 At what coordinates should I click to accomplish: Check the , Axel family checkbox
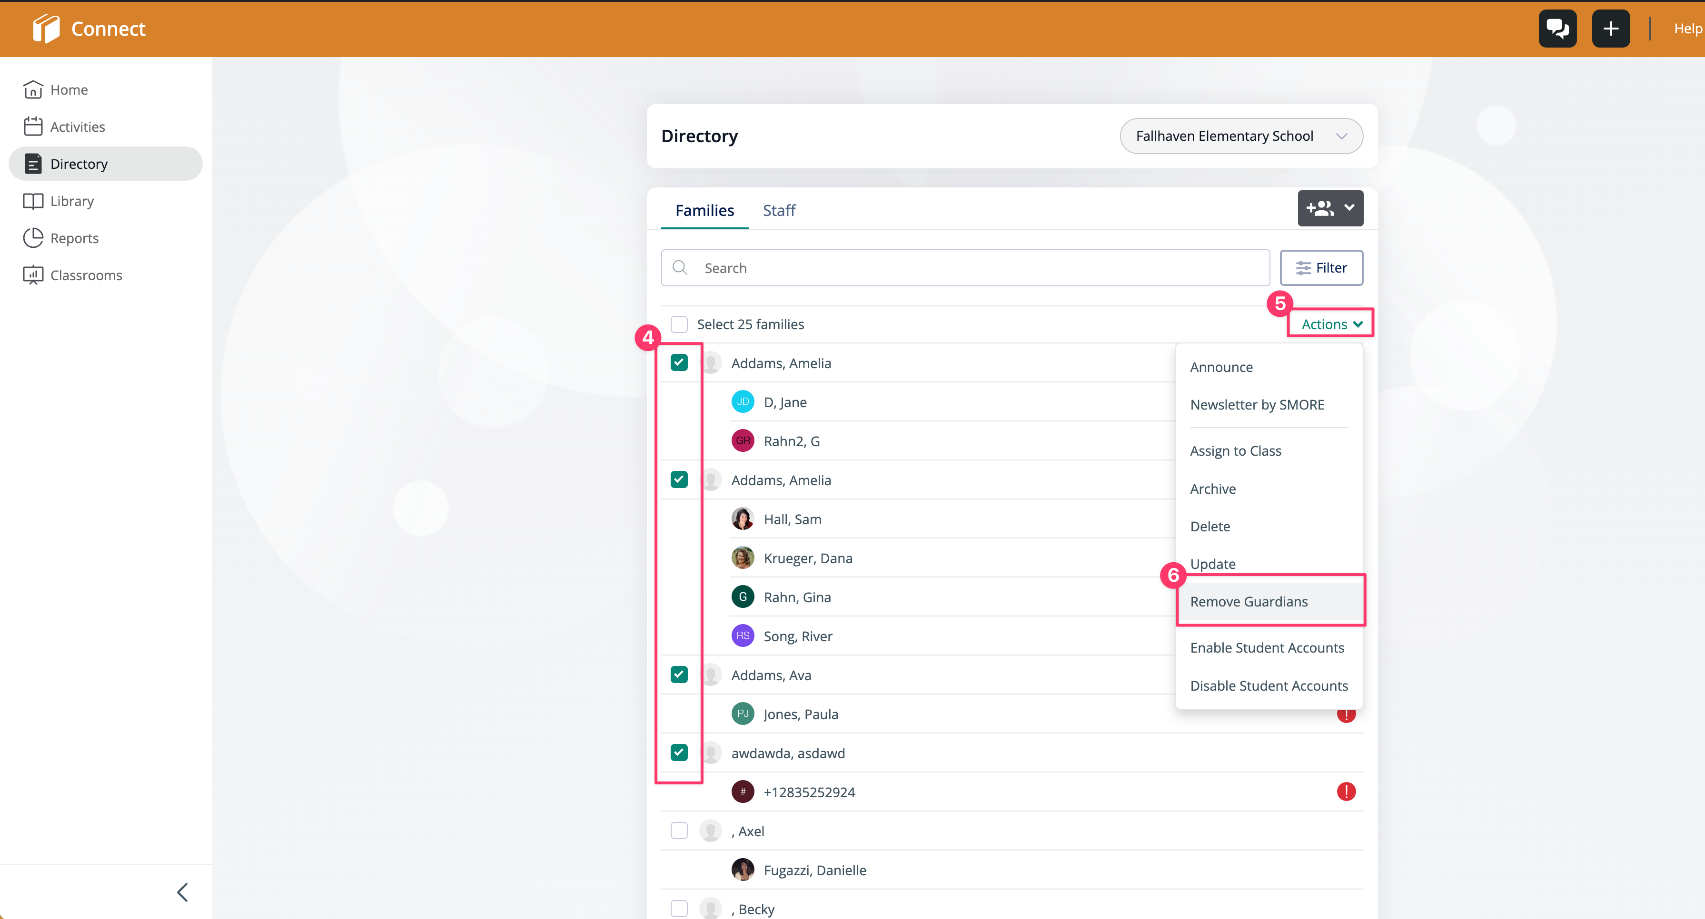[x=679, y=831]
